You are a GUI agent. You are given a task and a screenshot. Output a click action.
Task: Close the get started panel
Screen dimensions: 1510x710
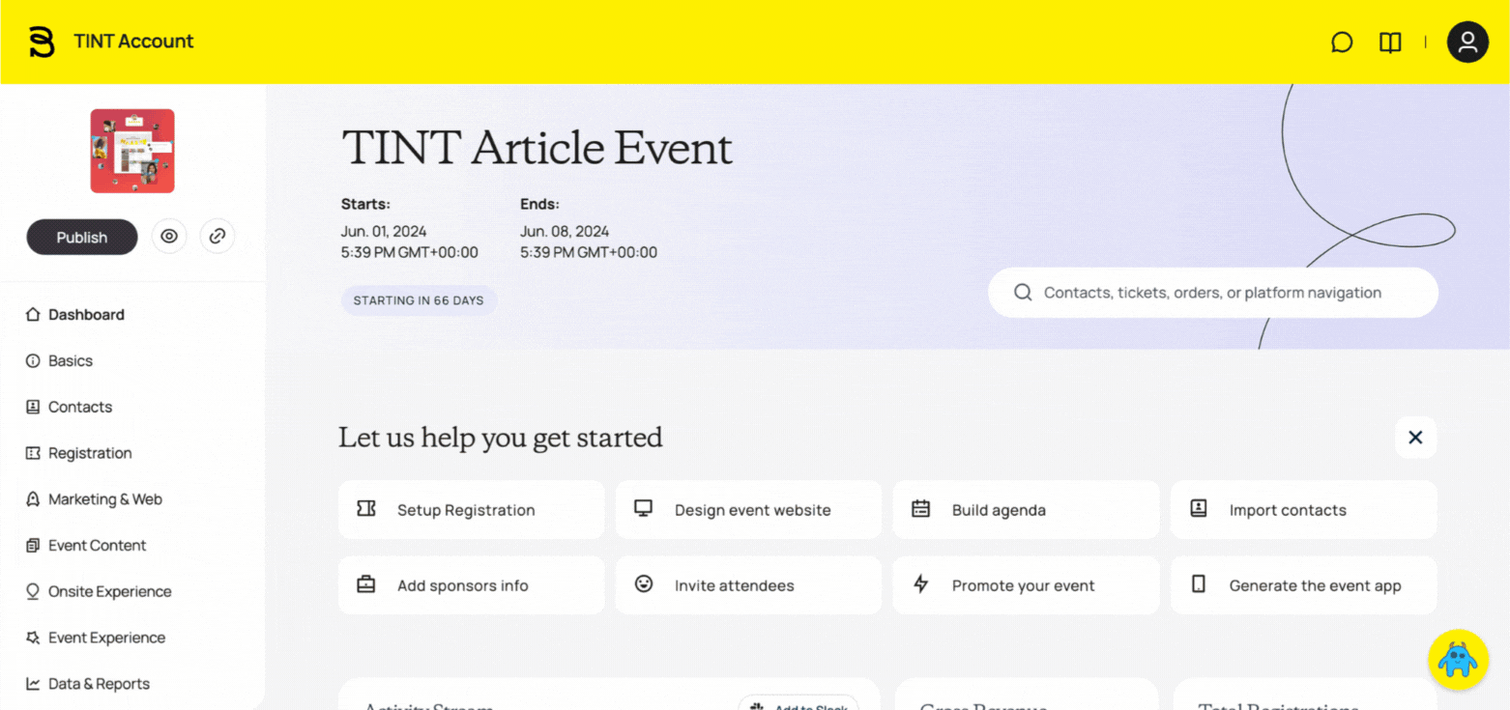(1415, 438)
